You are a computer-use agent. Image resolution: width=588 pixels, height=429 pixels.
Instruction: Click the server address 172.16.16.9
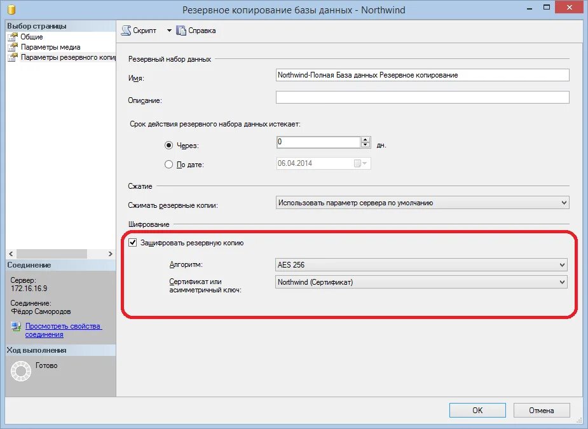(29, 289)
